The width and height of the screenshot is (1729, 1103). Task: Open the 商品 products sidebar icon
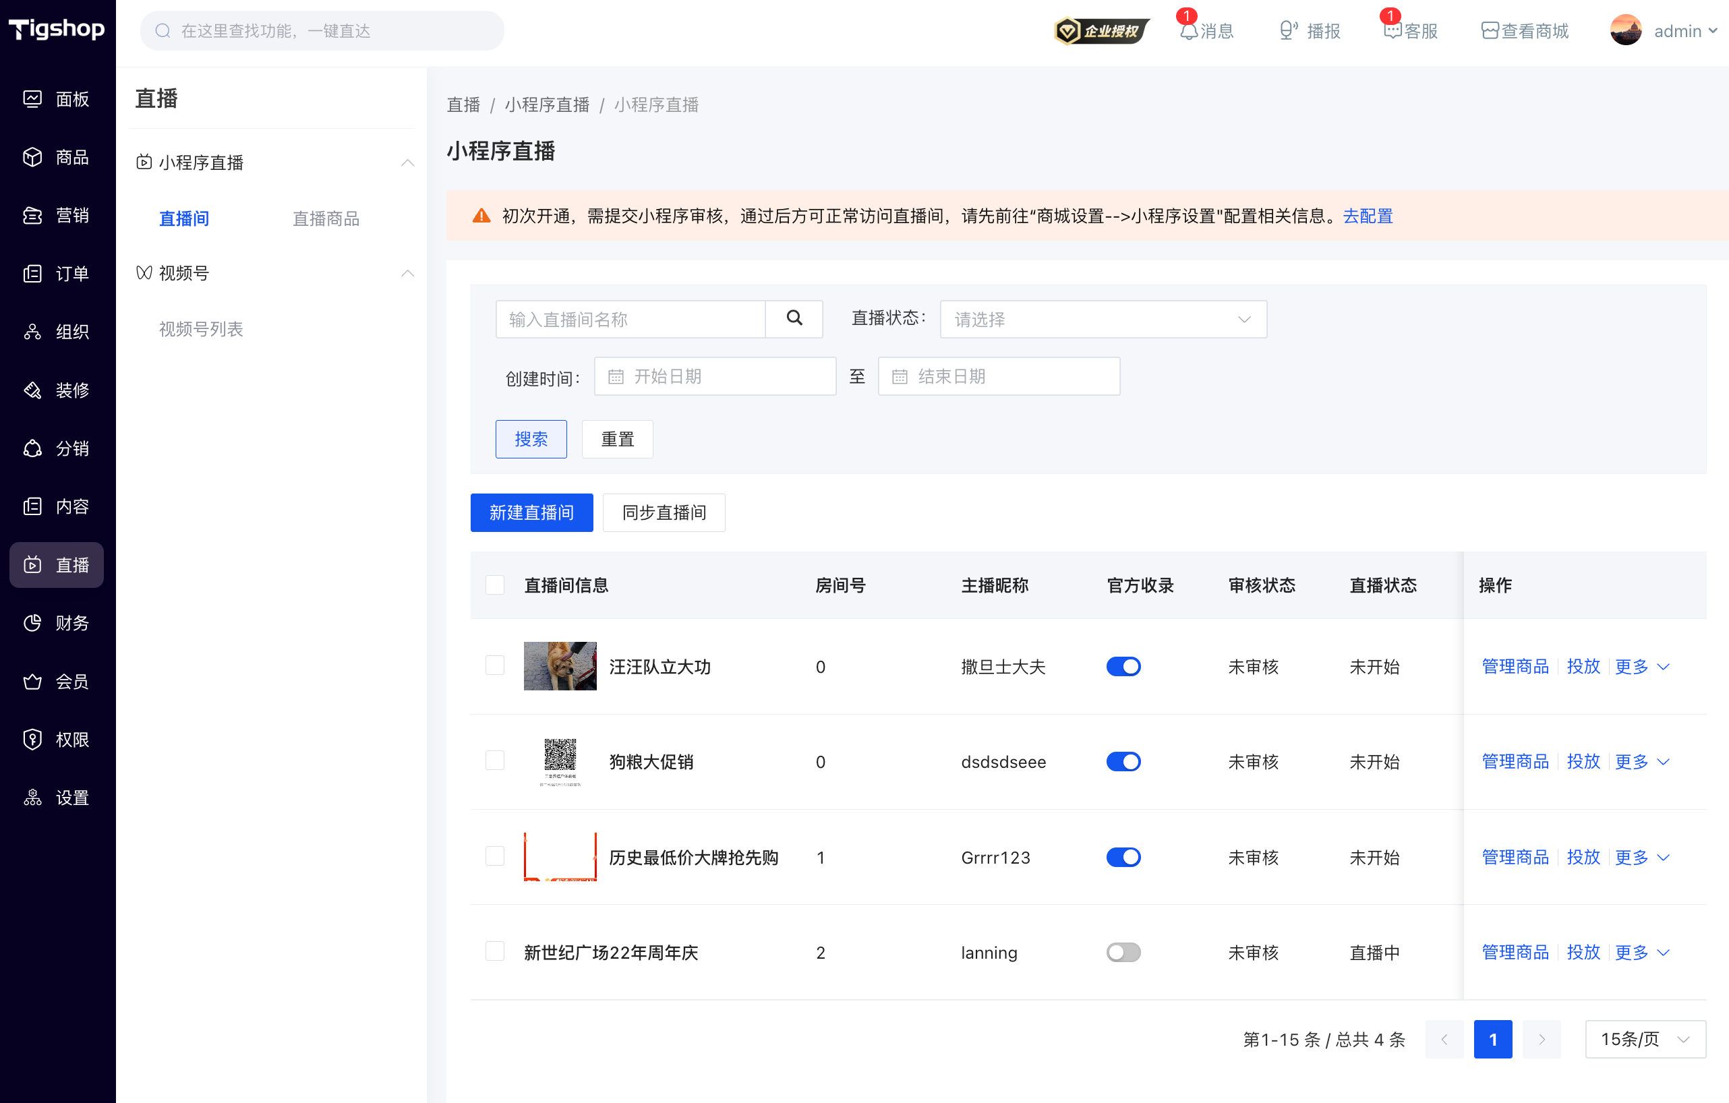[32, 157]
